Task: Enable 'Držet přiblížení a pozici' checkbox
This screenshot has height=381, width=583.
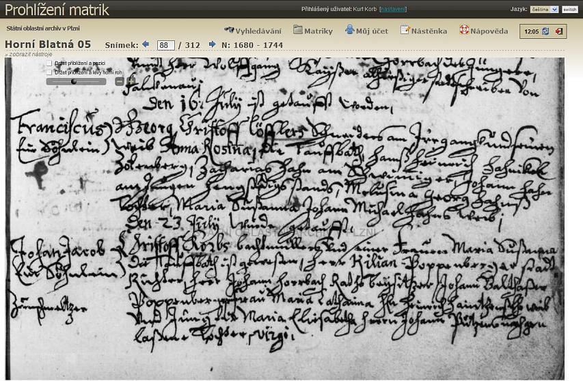Action: coord(49,63)
